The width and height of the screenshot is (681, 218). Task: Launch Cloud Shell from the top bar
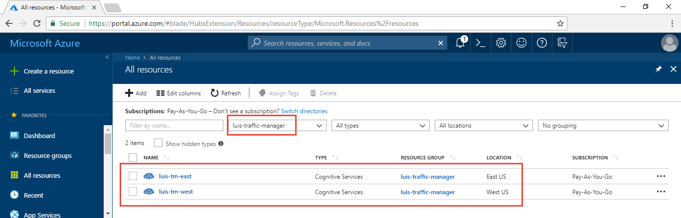coord(481,43)
